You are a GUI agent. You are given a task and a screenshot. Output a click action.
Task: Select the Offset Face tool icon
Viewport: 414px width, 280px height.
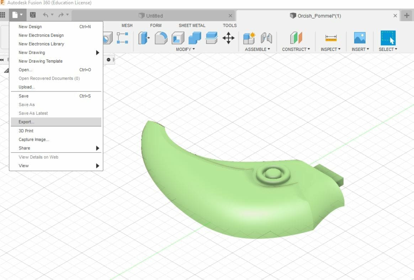212,38
